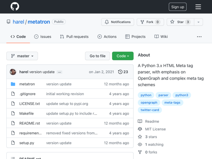The height and width of the screenshot is (159, 212).
Task: Click the scales icon next to MIT License
Action: [x=140, y=129]
